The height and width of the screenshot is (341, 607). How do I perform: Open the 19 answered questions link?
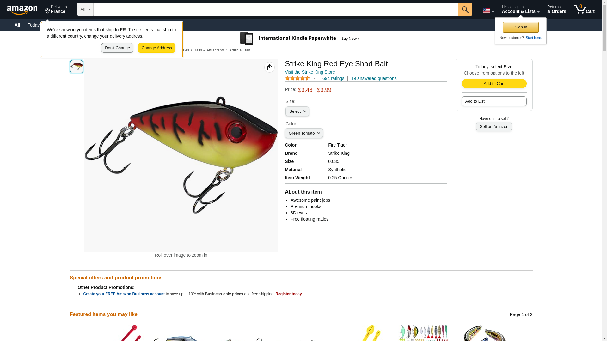pos(374,78)
